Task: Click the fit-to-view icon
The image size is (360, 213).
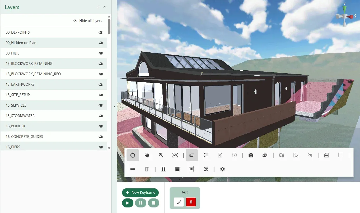Action: 175,155
